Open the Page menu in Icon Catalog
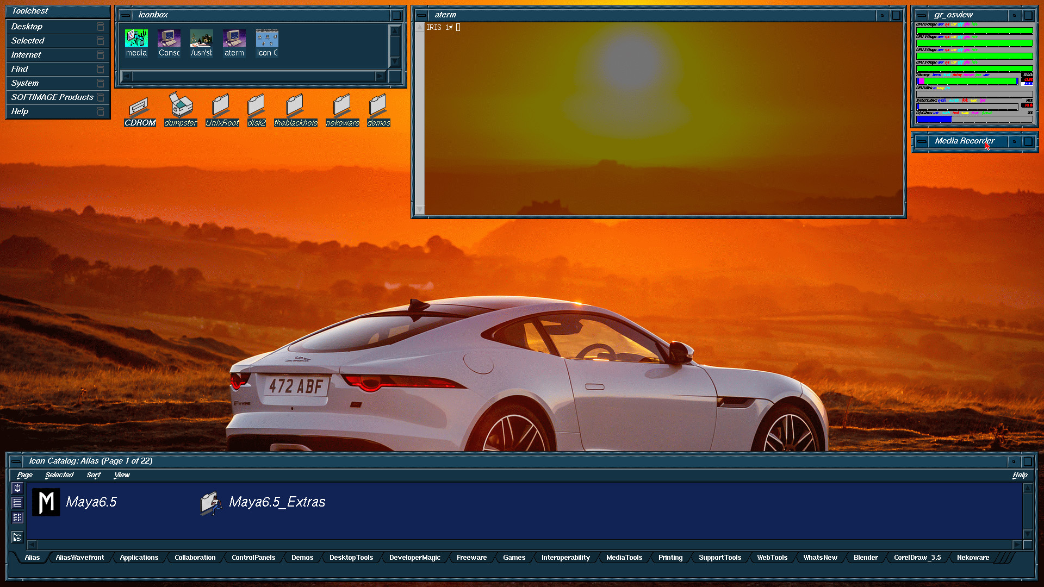The width and height of the screenshot is (1044, 587). (x=24, y=475)
